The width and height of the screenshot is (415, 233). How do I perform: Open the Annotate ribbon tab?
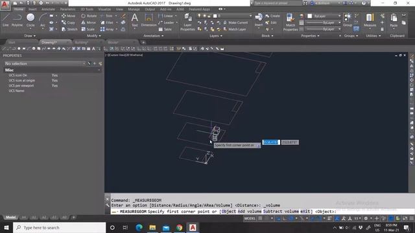point(48,9)
